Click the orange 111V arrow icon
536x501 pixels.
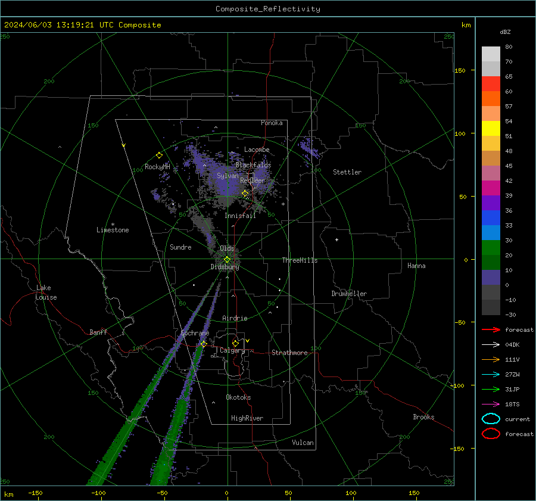click(x=491, y=359)
